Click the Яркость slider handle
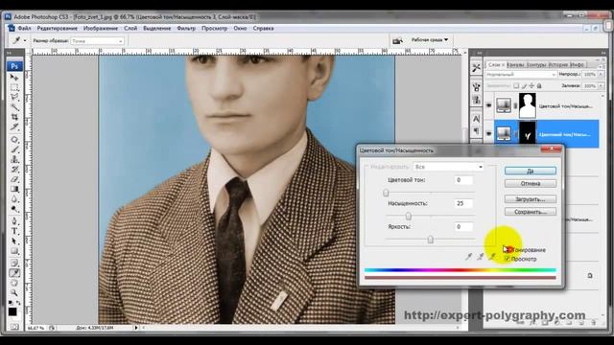 pyautogui.click(x=431, y=240)
